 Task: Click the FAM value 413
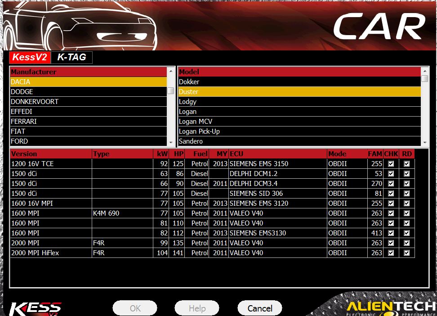[376, 233]
